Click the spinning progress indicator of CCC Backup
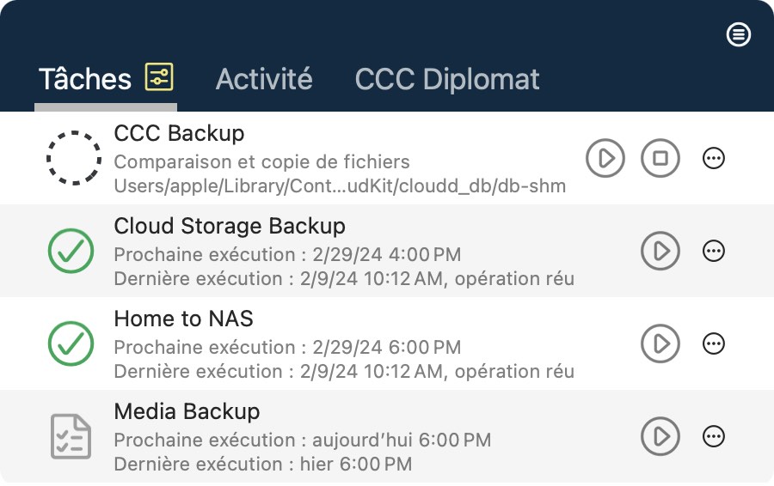The height and width of the screenshot is (486, 774). (74, 158)
